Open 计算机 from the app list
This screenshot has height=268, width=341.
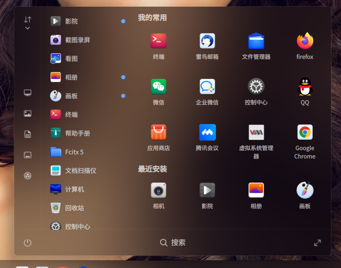click(x=88, y=189)
